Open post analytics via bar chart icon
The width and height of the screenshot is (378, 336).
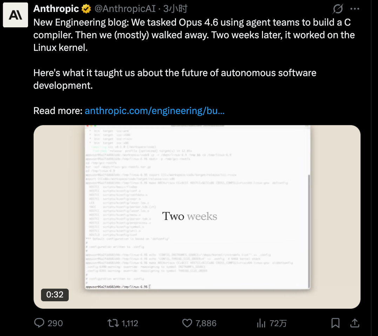coord(262,323)
